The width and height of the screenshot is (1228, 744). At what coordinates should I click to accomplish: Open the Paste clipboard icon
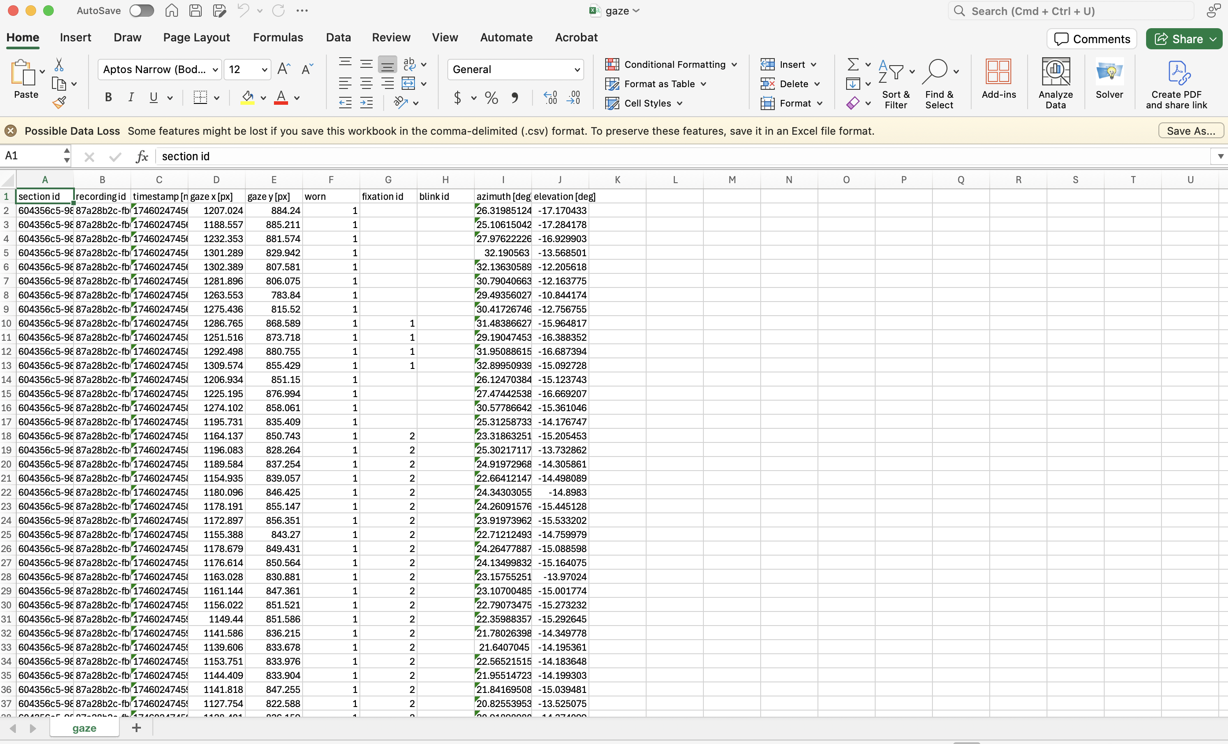(x=23, y=72)
